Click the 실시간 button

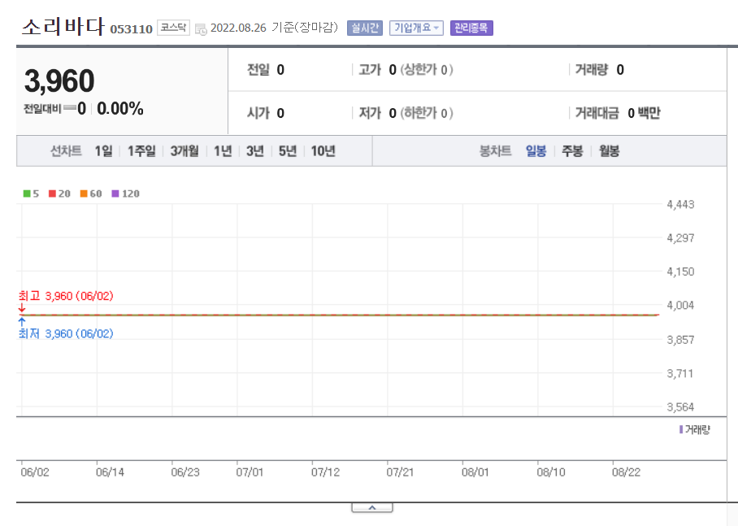pyautogui.click(x=365, y=28)
